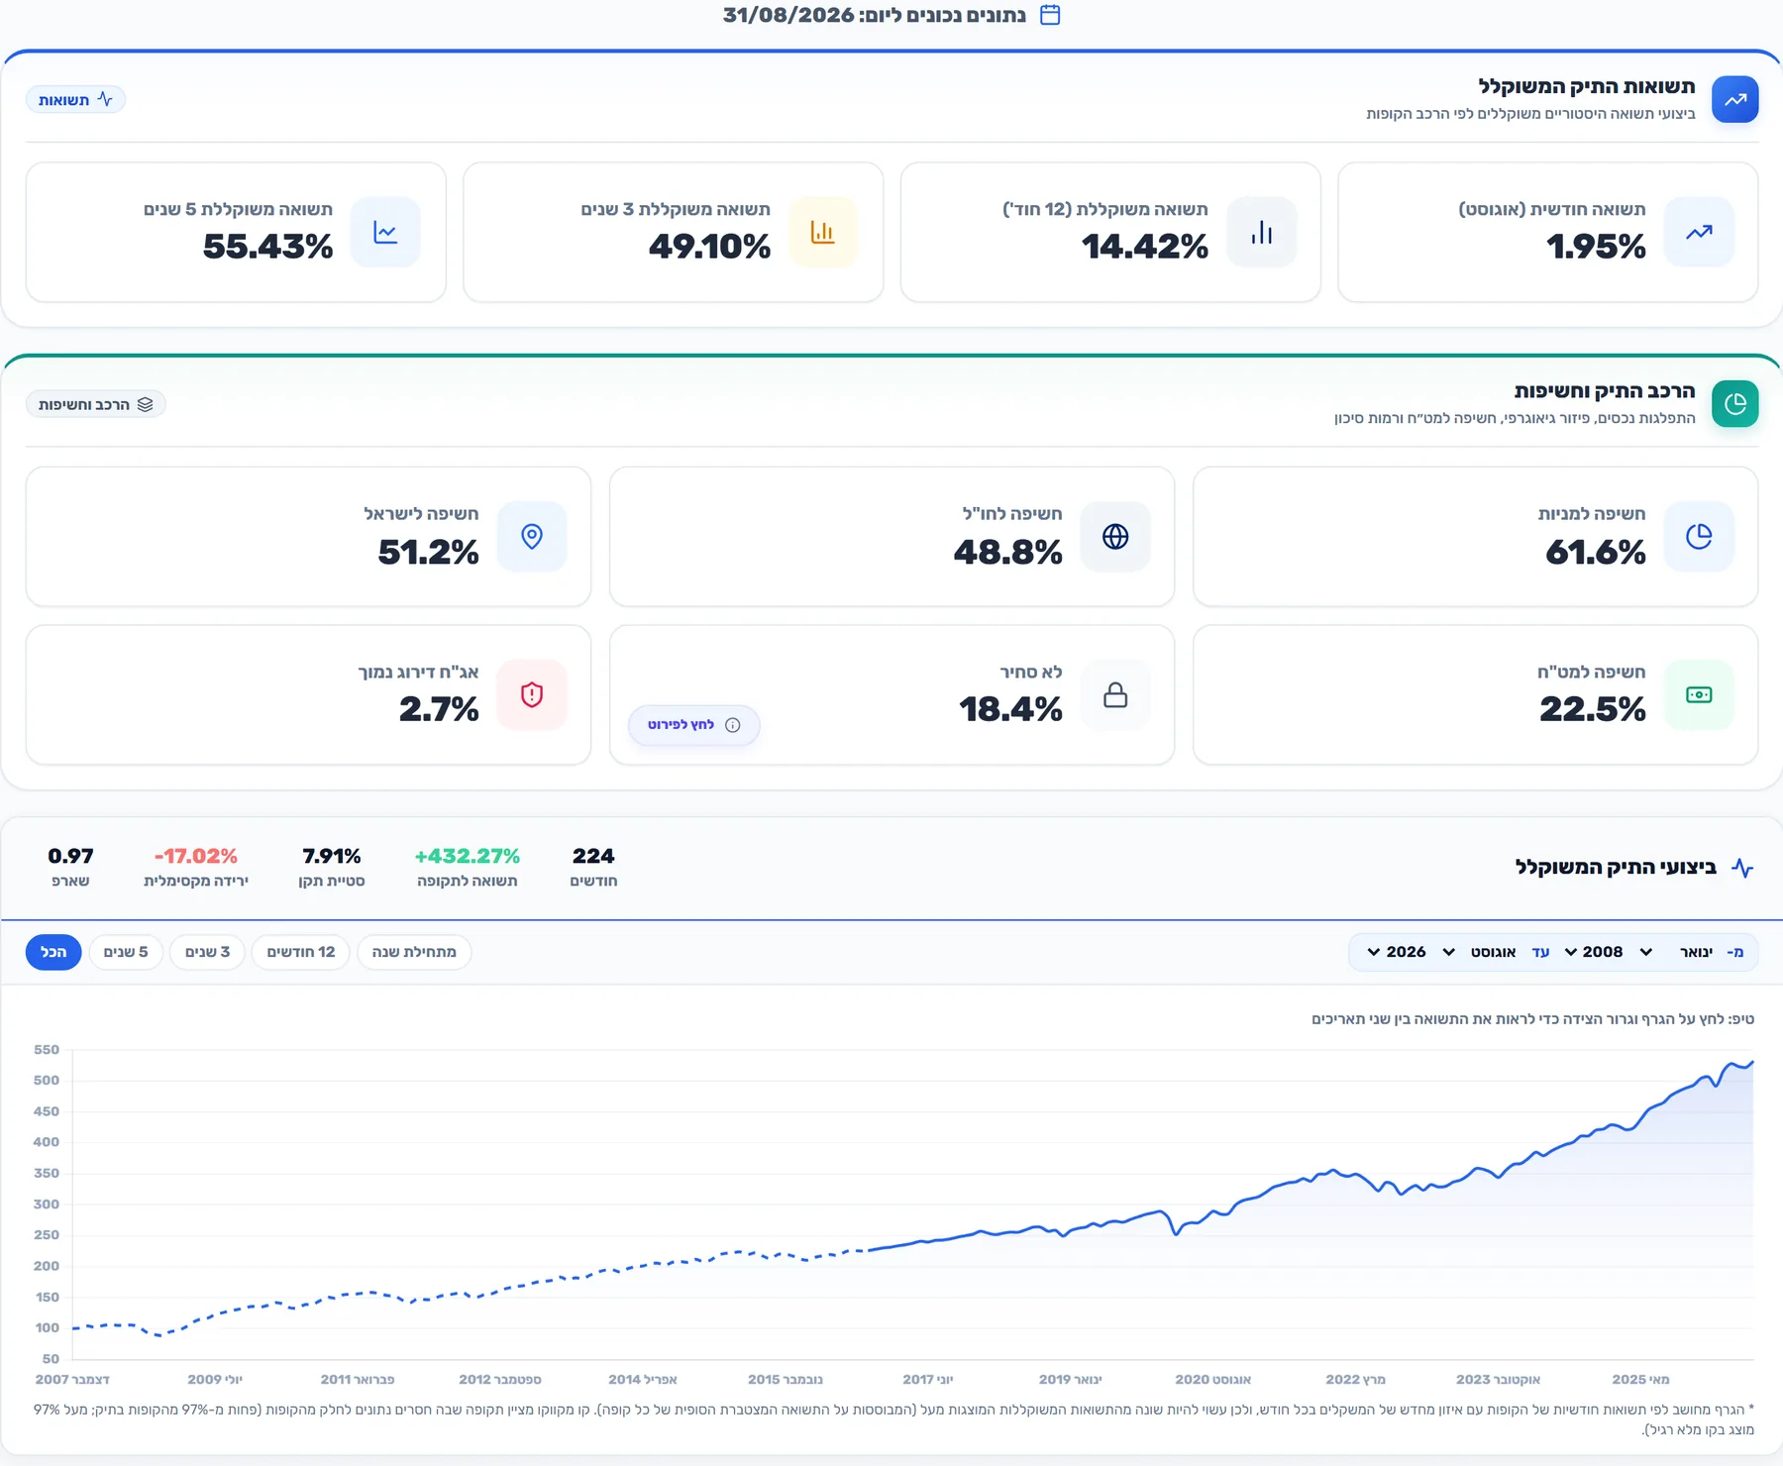Screen dimensions: 1783x1466
Task: Open the start year dropdown 2008
Action: (x=1593, y=952)
